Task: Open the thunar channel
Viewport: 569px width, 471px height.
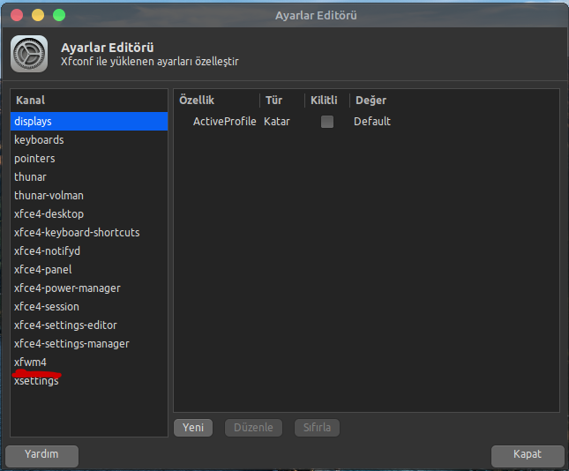Action: point(89,176)
